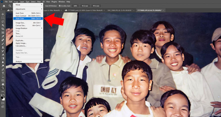
Task: Choose Auto Contrast from Image menu
Action: tap(28, 16)
